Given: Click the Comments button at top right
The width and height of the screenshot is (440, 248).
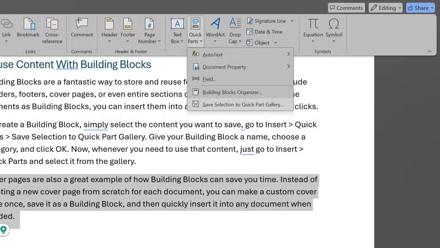Looking at the screenshot, I should 346,8.
